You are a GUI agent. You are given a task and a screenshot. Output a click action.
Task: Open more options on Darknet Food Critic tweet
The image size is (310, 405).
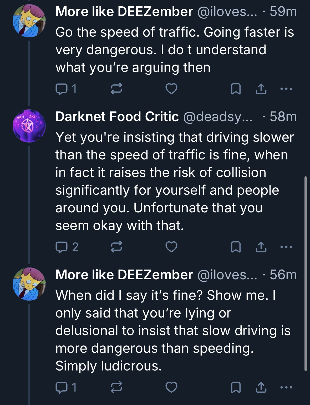coord(286,247)
